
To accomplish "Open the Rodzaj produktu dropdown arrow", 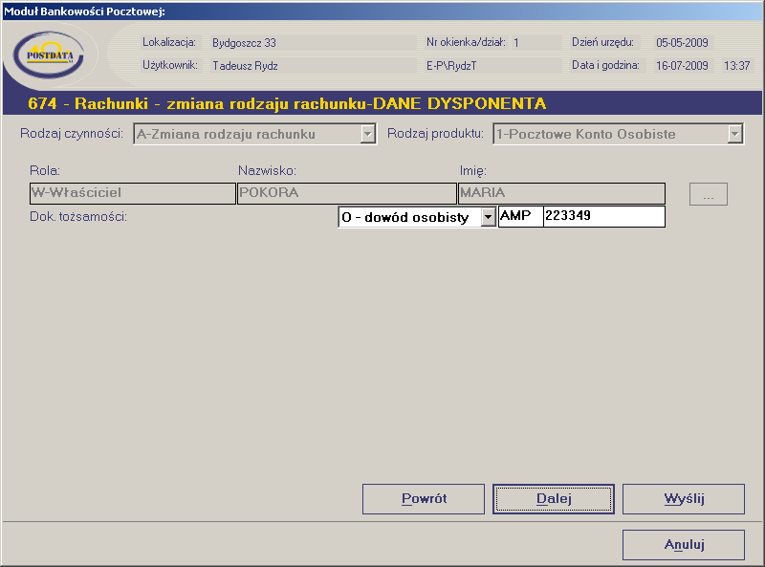I will [734, 134].
